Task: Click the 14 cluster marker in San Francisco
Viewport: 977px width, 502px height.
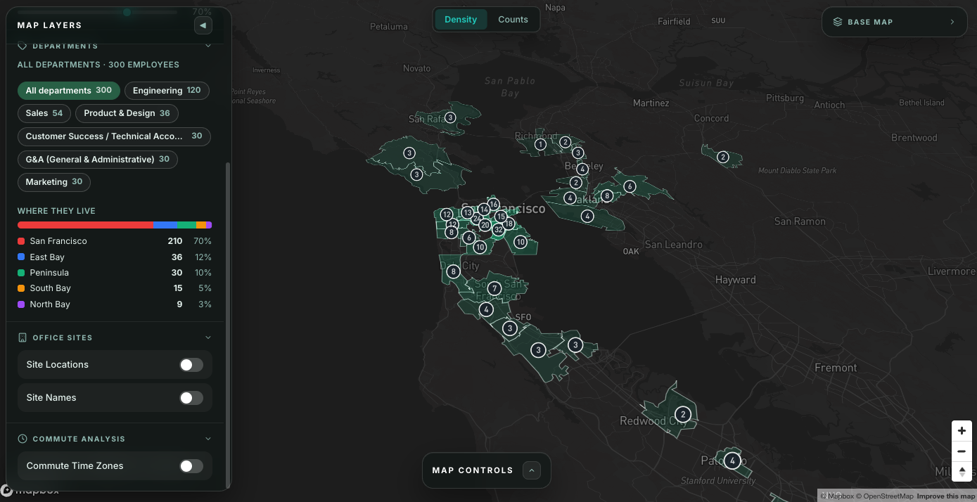Action: (x=484, y=210)
